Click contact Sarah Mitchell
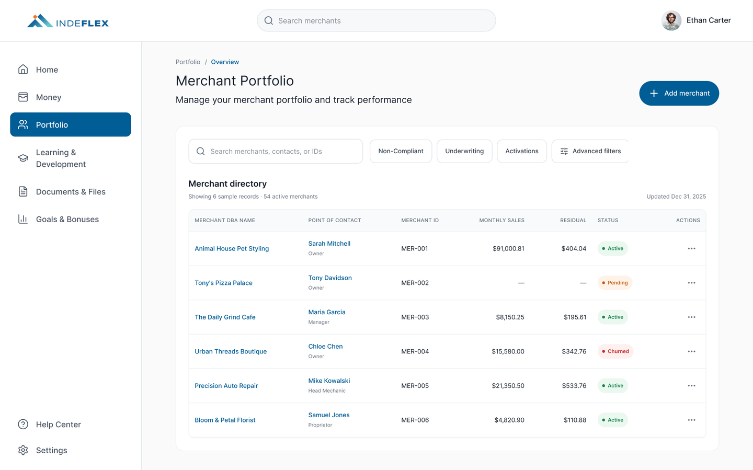The height and width of the screenshot is (470, 753). click(x=329, y=244)
